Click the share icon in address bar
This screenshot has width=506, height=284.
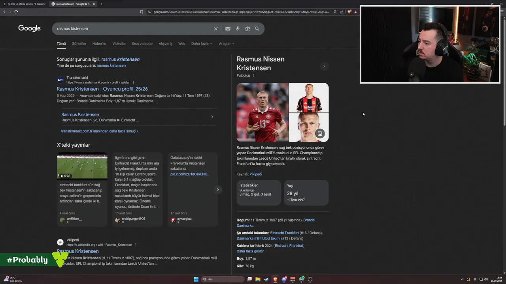pos(342,12)
